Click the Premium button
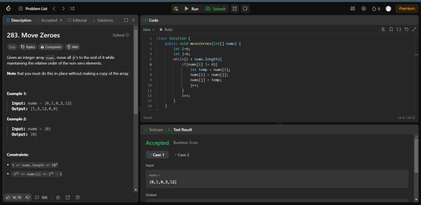Screen dimensions: 421x205 407,8
